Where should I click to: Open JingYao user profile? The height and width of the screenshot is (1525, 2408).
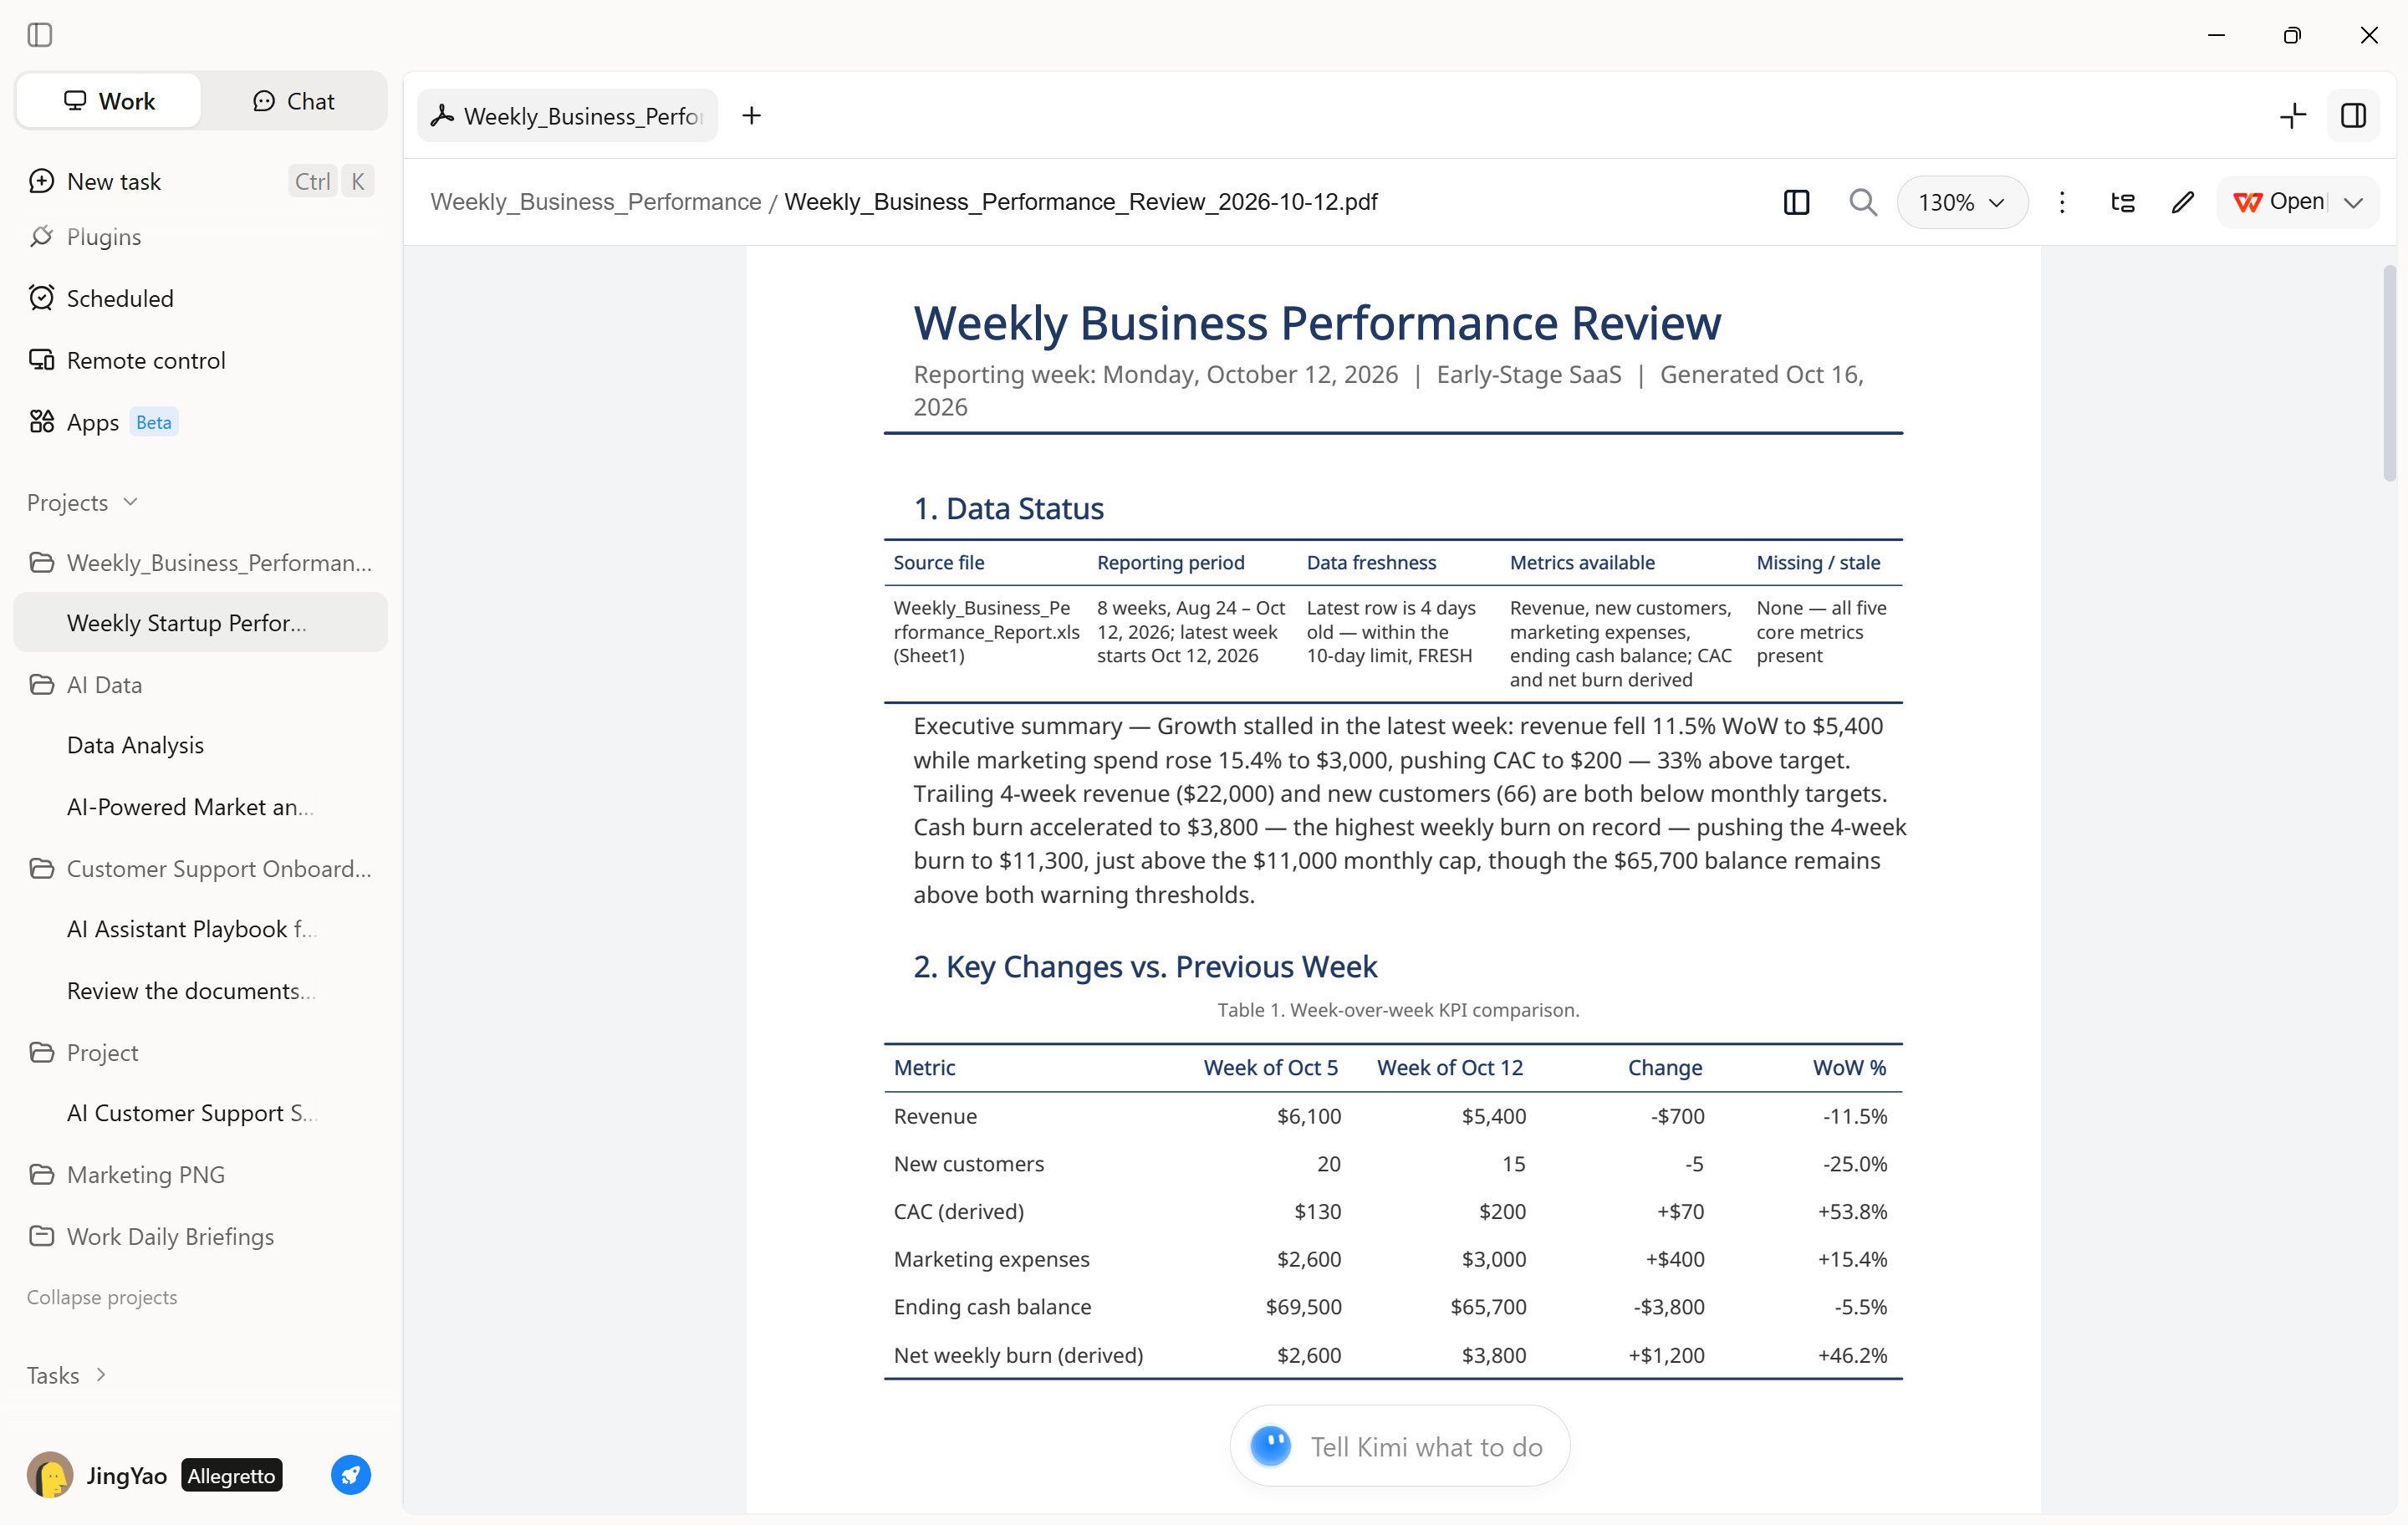[155, 1475]
